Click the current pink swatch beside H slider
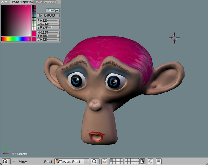Image resolution: width=208 pixels, height=165 pixels. pos(34,33)
